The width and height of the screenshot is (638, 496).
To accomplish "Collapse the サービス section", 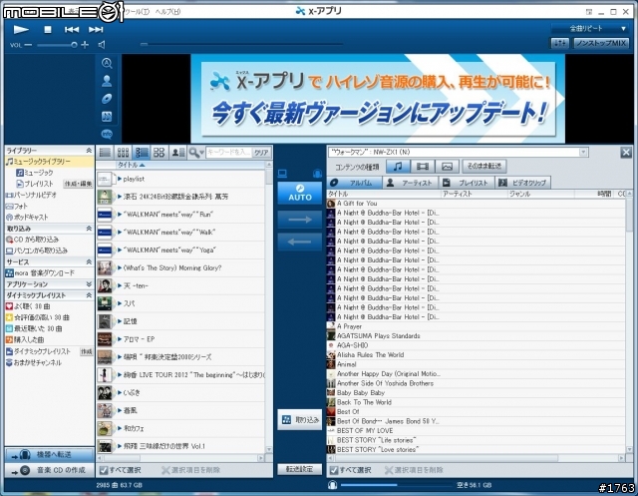I will 89,261.
